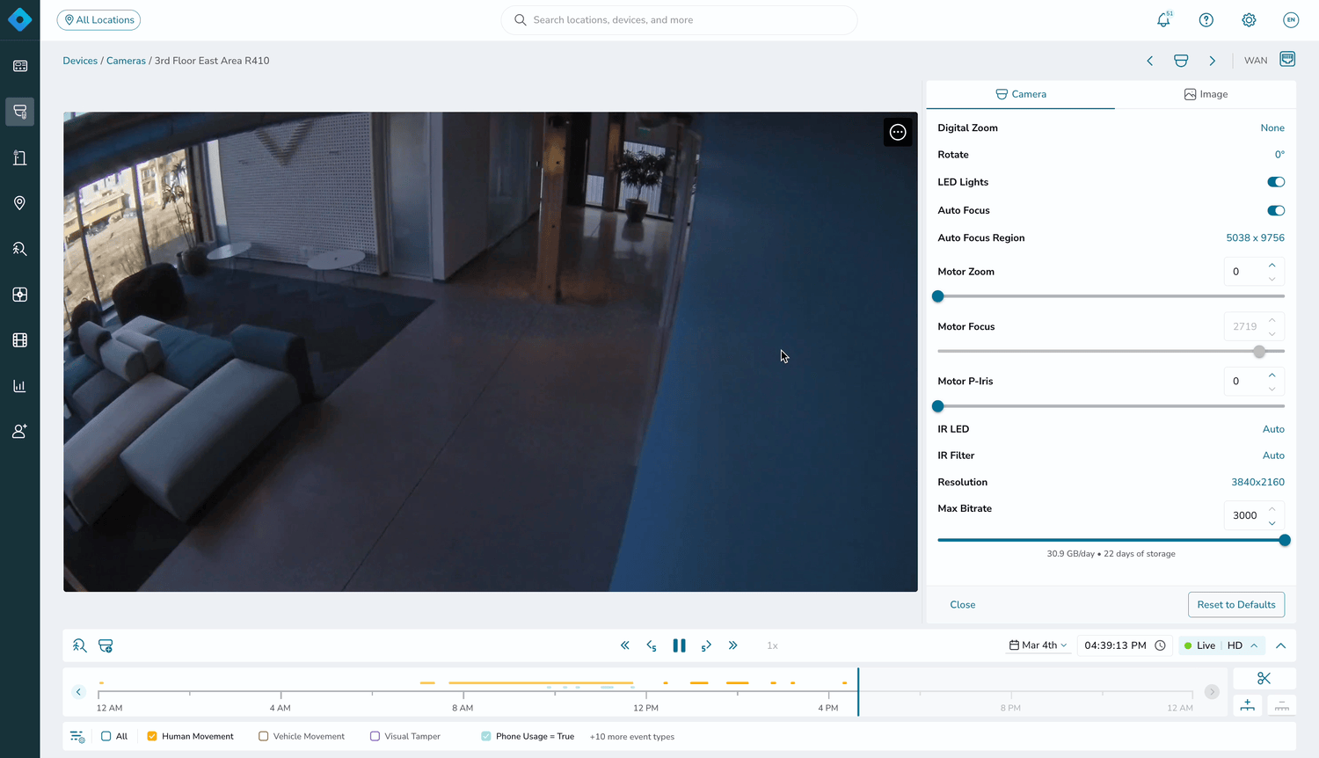Viewport: 1319px width, 758px height.
Task: Uncheck the Human Movement checkbox
Action: tap(152, 736)
